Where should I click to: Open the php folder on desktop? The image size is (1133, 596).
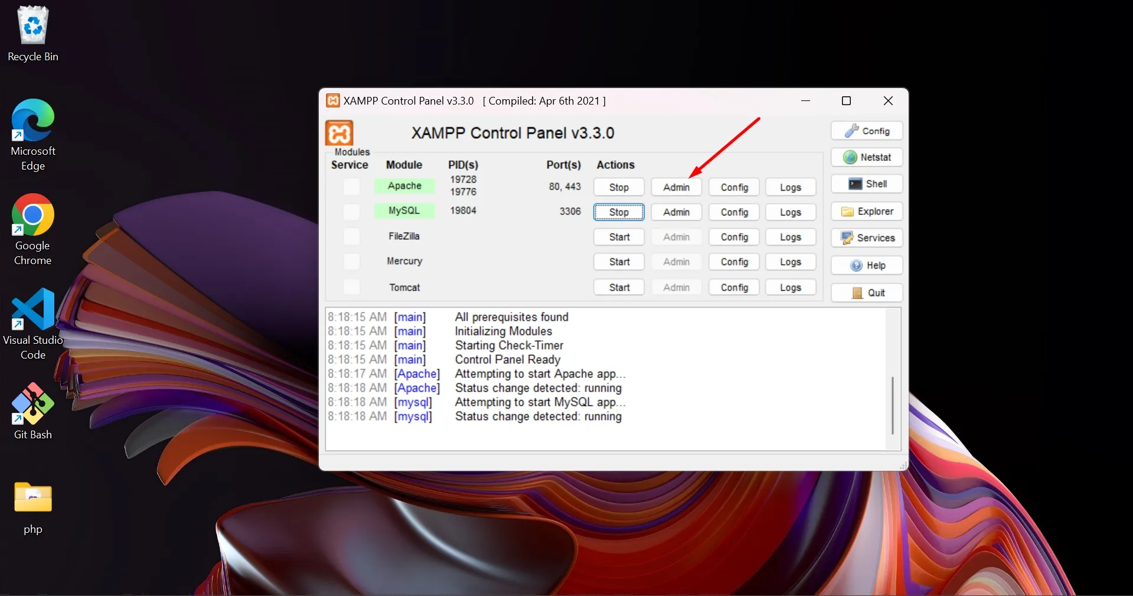33,508
